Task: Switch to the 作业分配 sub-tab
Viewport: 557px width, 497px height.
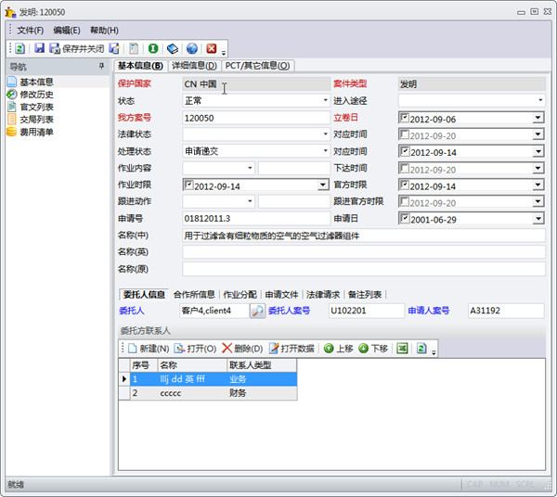Action: [x=240, y=295]
